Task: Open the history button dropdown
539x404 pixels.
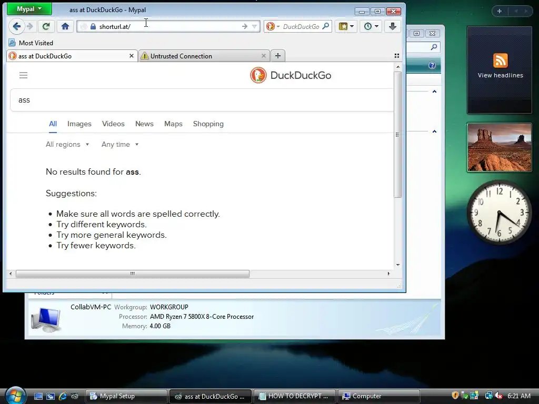Action: pos(371,26)
